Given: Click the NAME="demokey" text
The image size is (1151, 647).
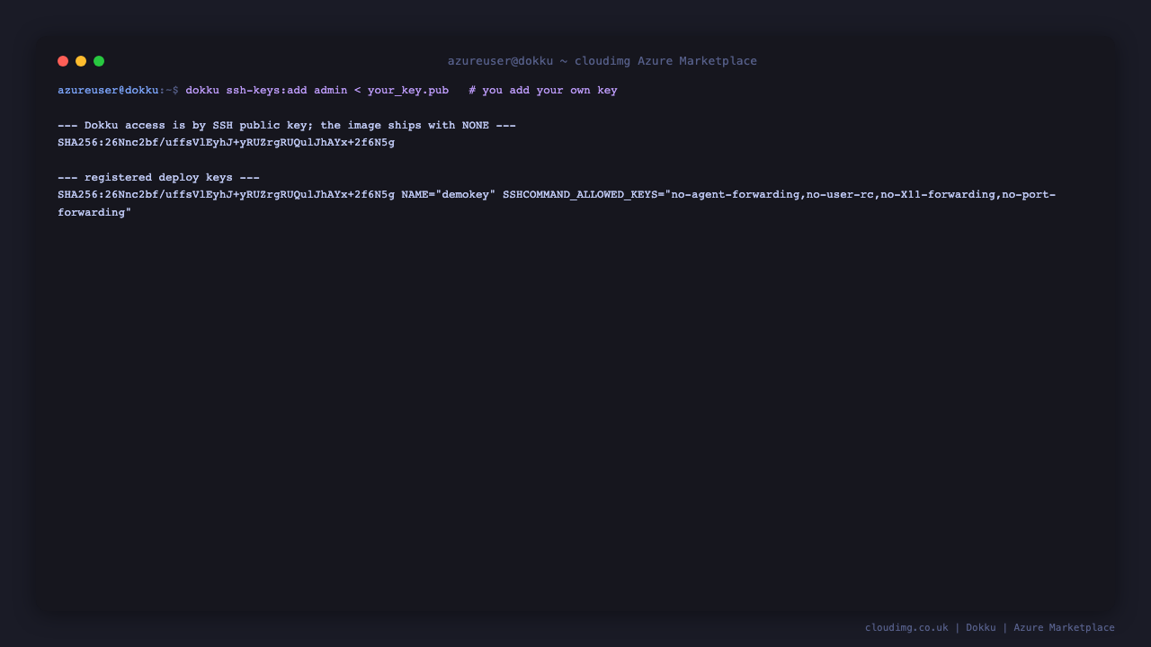Looking at the screenshot, I should [449, 195].
